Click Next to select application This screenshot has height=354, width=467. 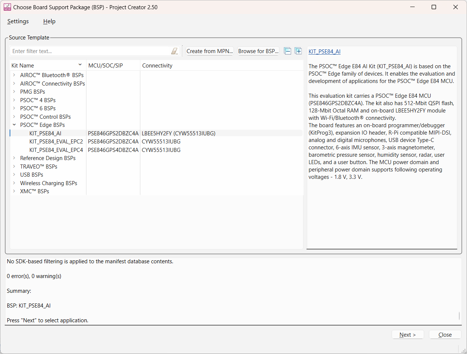click(407, 335)
